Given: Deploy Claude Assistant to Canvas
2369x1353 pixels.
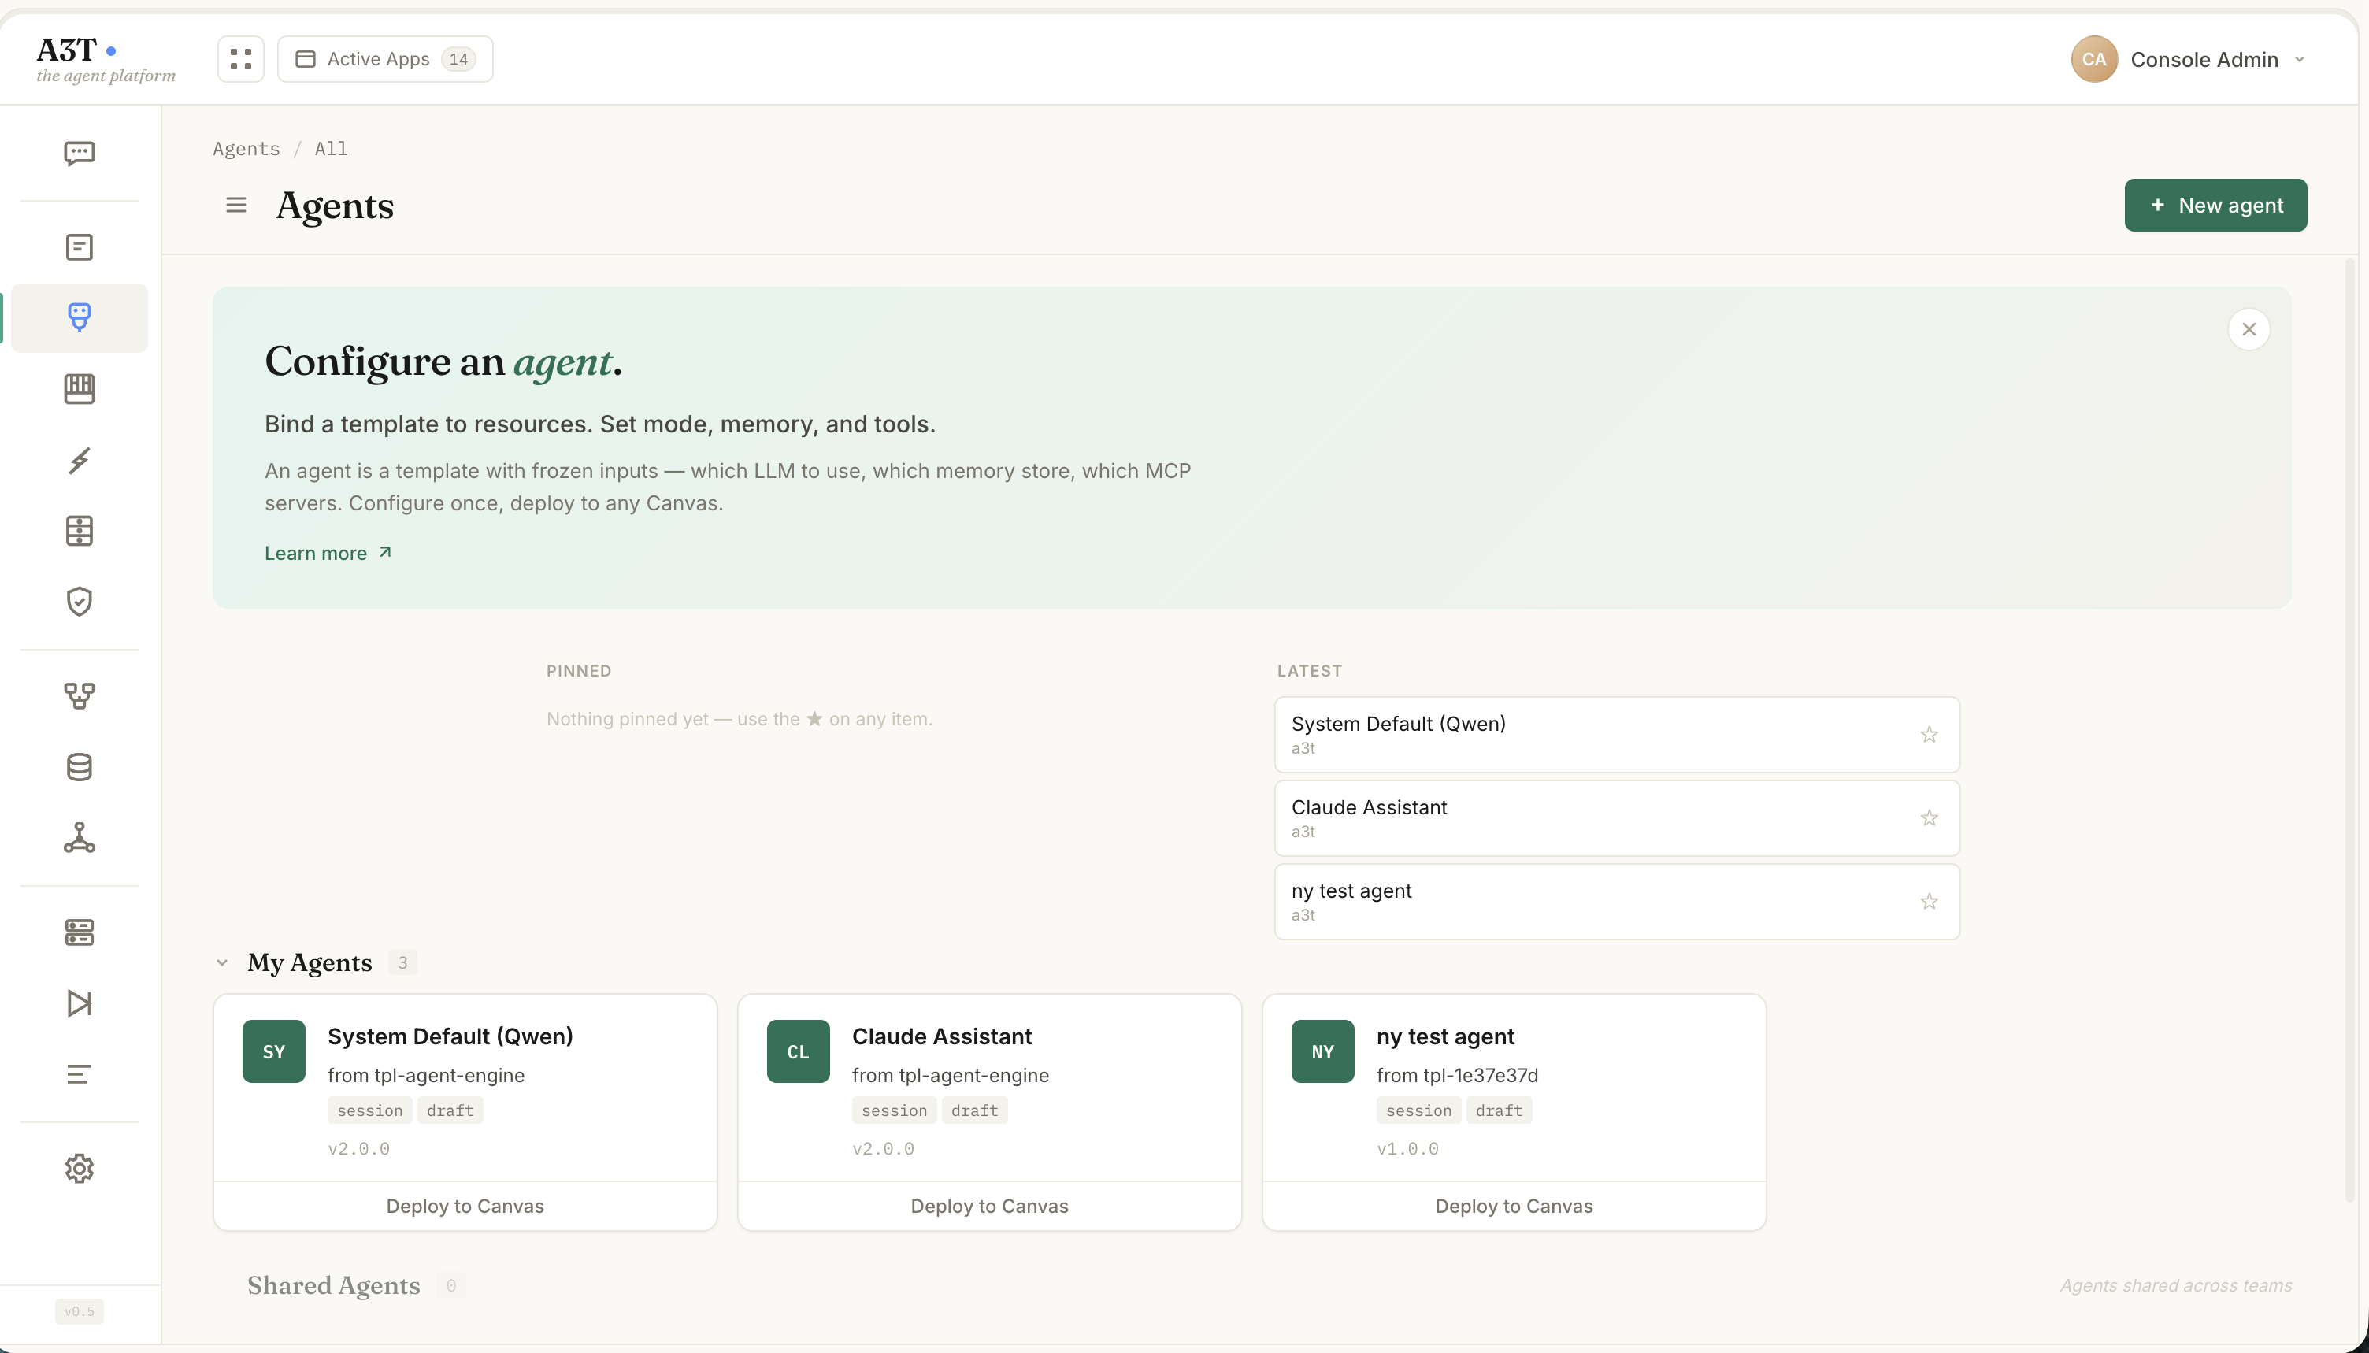Looking at the screenshot, I should point(989,1205).
